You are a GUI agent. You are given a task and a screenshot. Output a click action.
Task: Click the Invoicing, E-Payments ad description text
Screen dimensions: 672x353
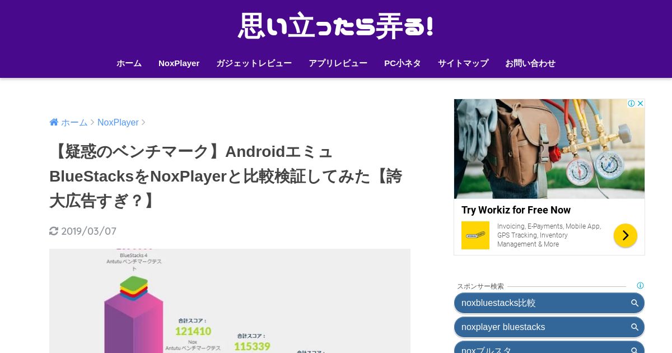tap(549, 235)
